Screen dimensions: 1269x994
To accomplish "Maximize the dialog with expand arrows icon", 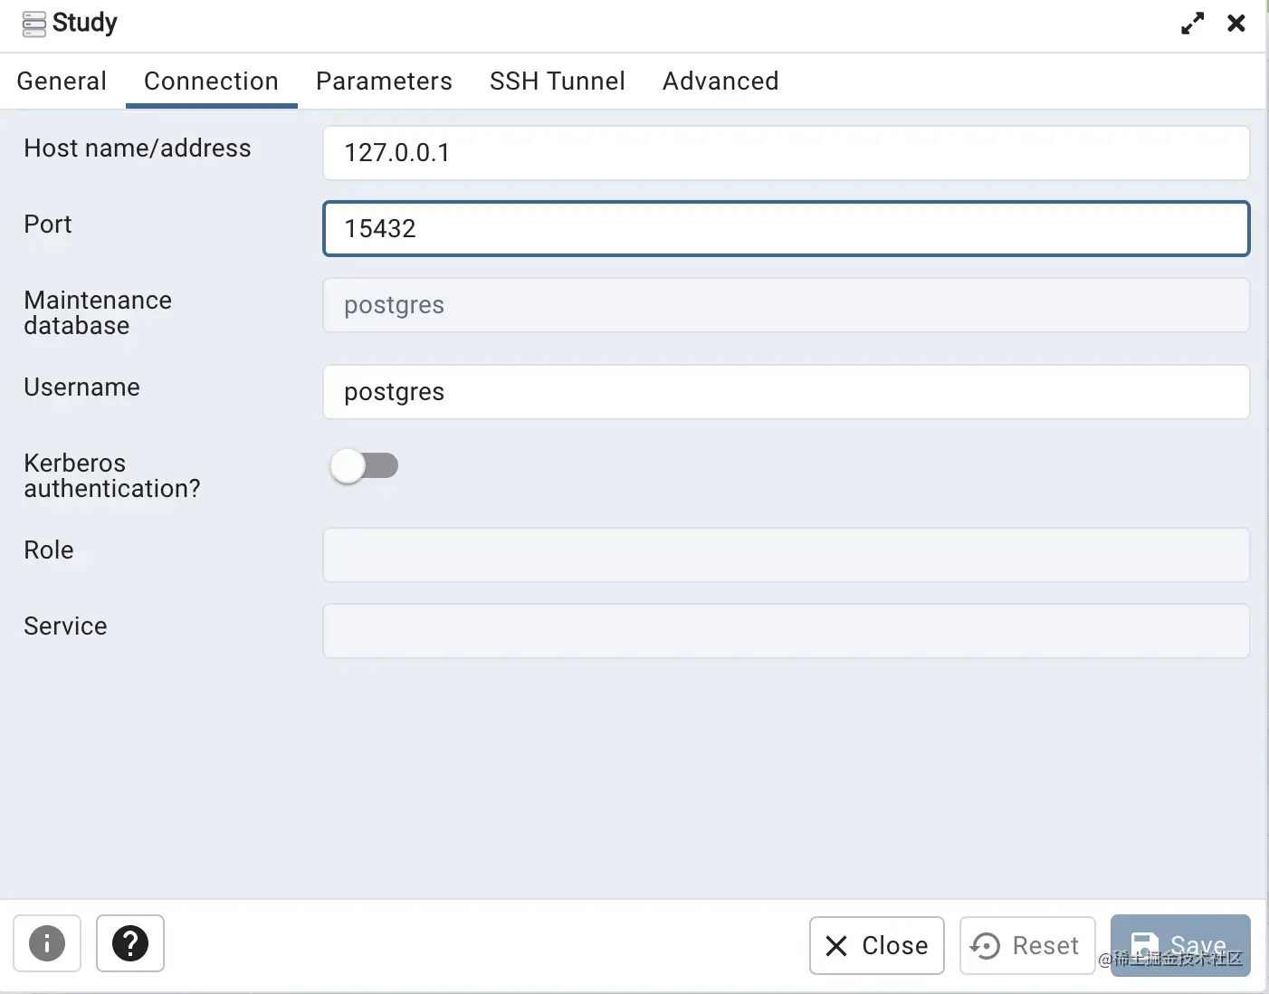I will pos(1192,24).
